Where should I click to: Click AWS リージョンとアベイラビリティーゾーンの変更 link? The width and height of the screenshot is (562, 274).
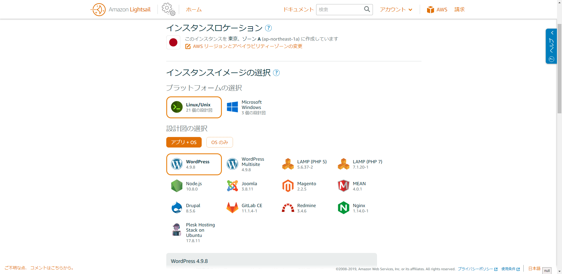tap(248, 46)
